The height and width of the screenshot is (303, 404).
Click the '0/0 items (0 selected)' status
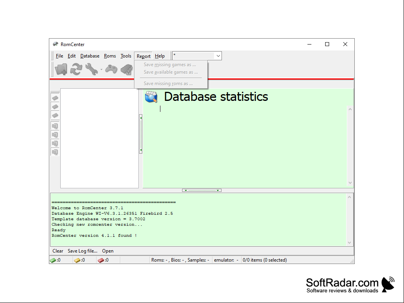264,260
